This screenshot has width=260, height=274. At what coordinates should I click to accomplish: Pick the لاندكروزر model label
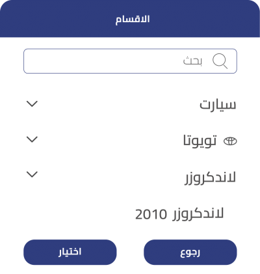(210, 178)
